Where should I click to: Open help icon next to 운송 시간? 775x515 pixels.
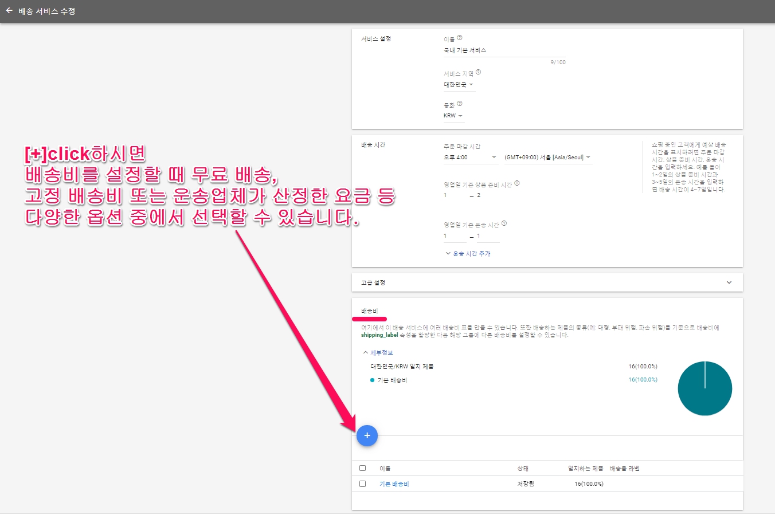click(x=504, y=223)
